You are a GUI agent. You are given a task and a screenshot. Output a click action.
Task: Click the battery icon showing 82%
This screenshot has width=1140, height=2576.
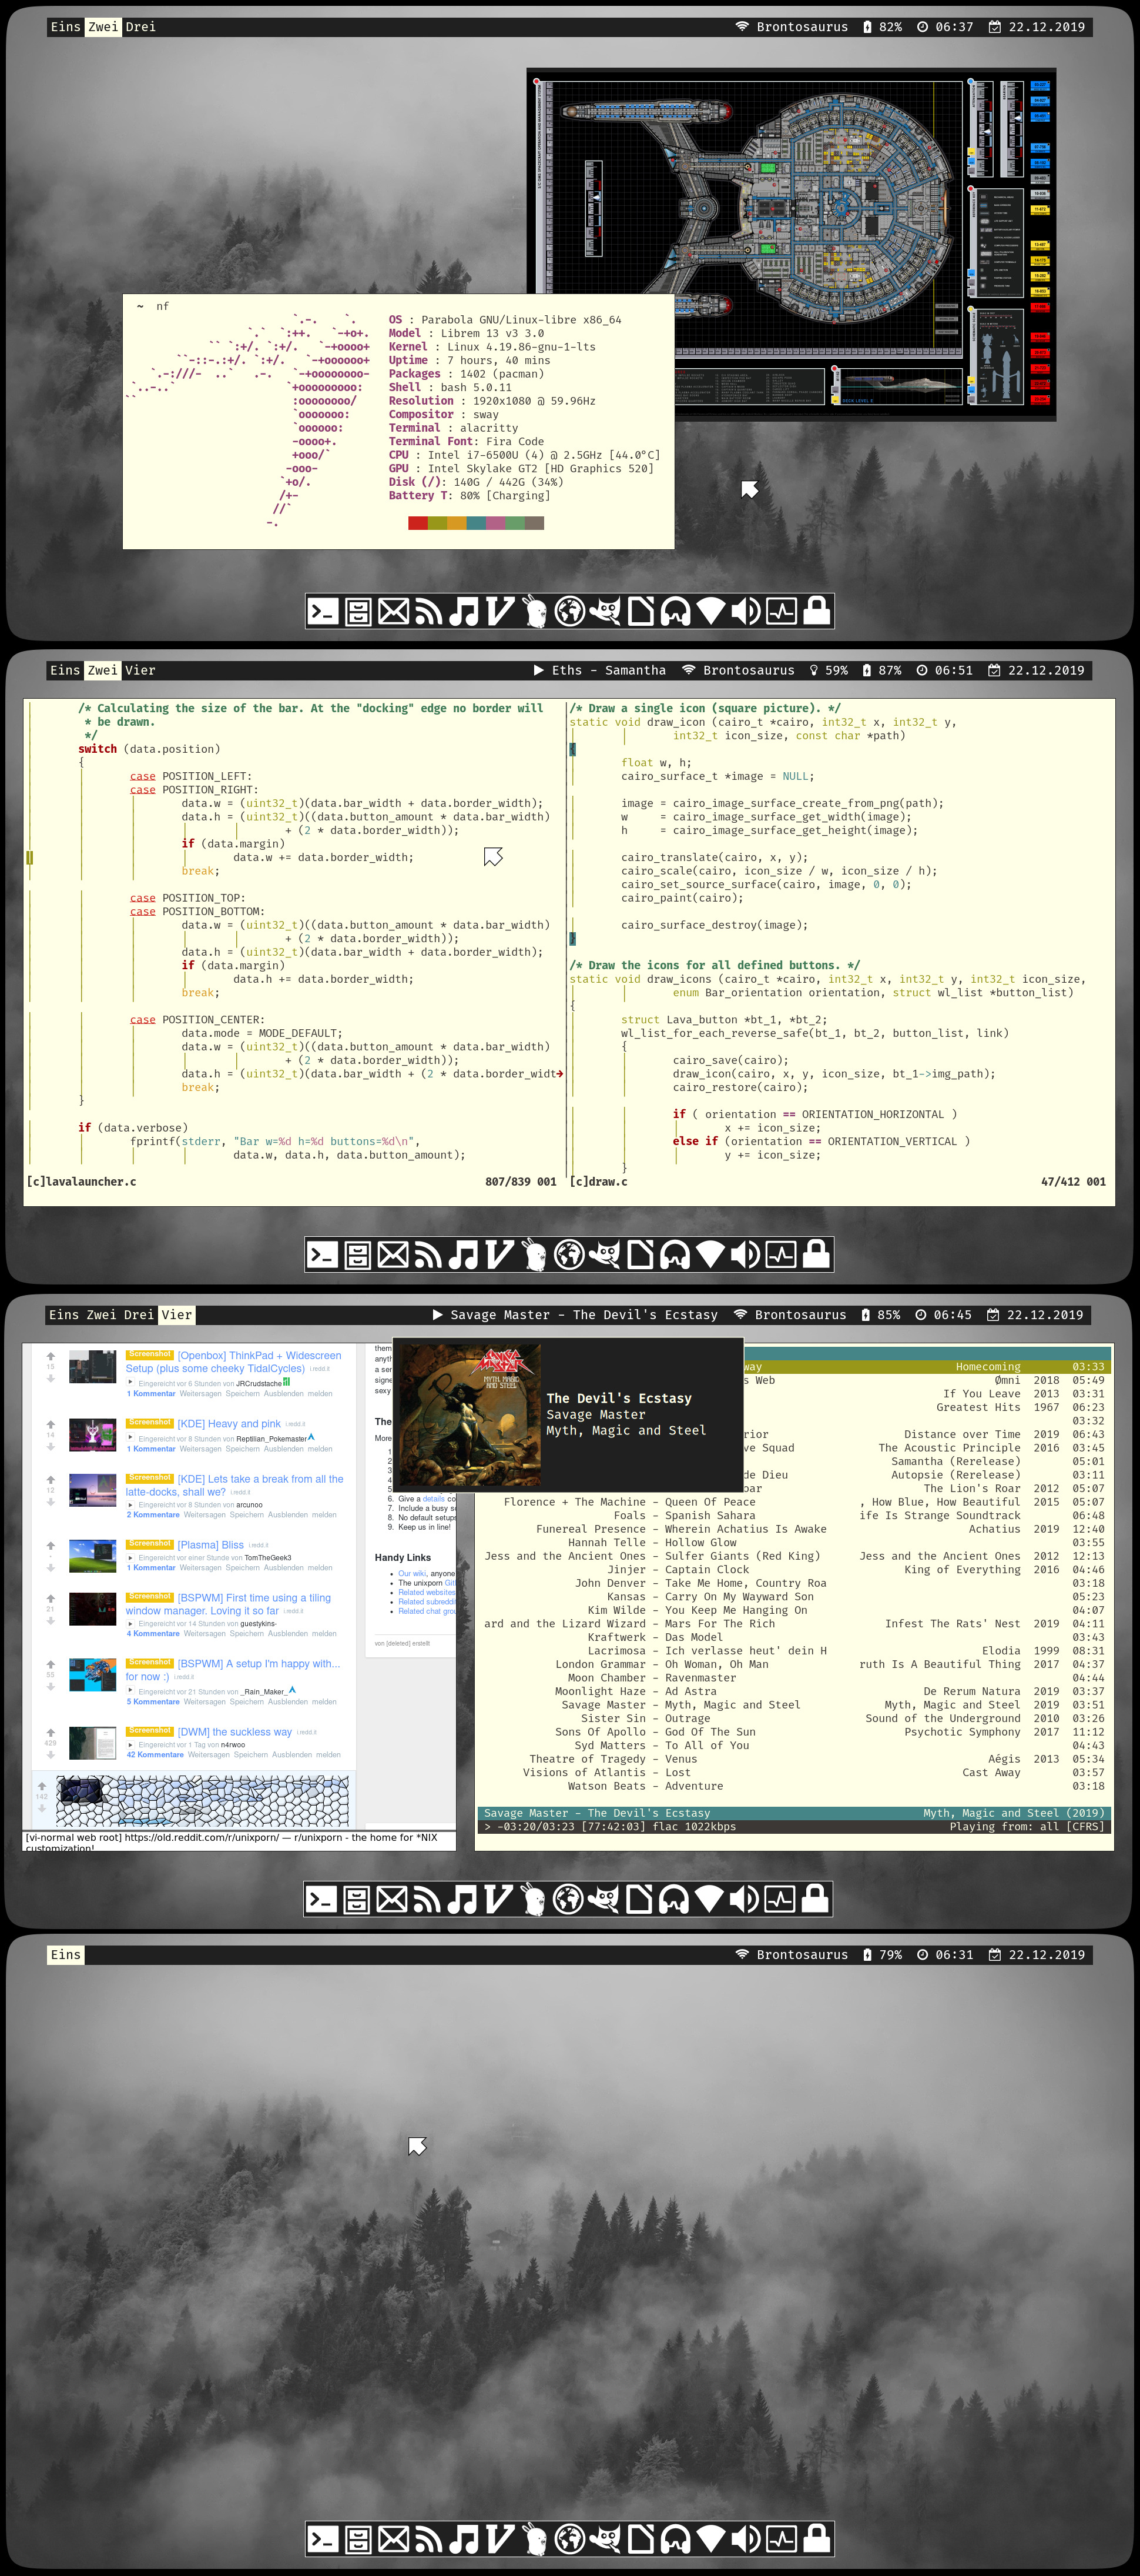(x=867, y=27)
